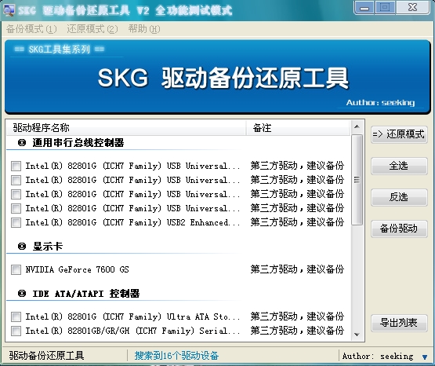This screenshot has height=366, width=435.
Task: Open the 还原模式(2) menu
Action: pos(92,29)
